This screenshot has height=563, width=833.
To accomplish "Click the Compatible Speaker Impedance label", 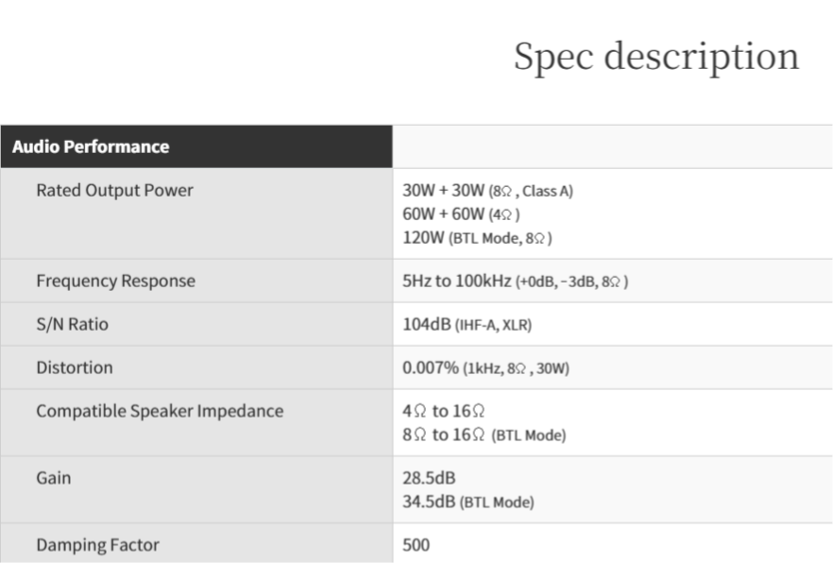I will click(159, 412).
